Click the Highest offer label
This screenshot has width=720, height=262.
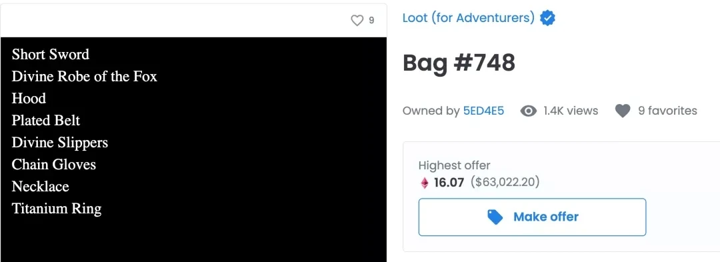pos(454,165)
